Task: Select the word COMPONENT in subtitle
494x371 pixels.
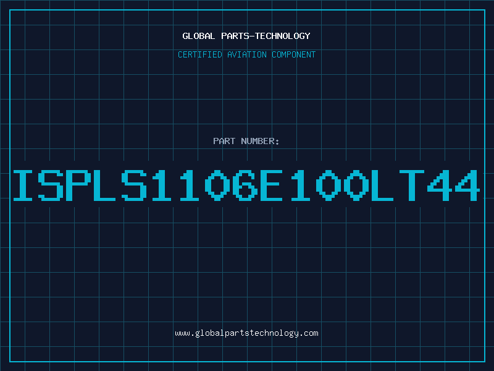Action: tap(294, 54)
